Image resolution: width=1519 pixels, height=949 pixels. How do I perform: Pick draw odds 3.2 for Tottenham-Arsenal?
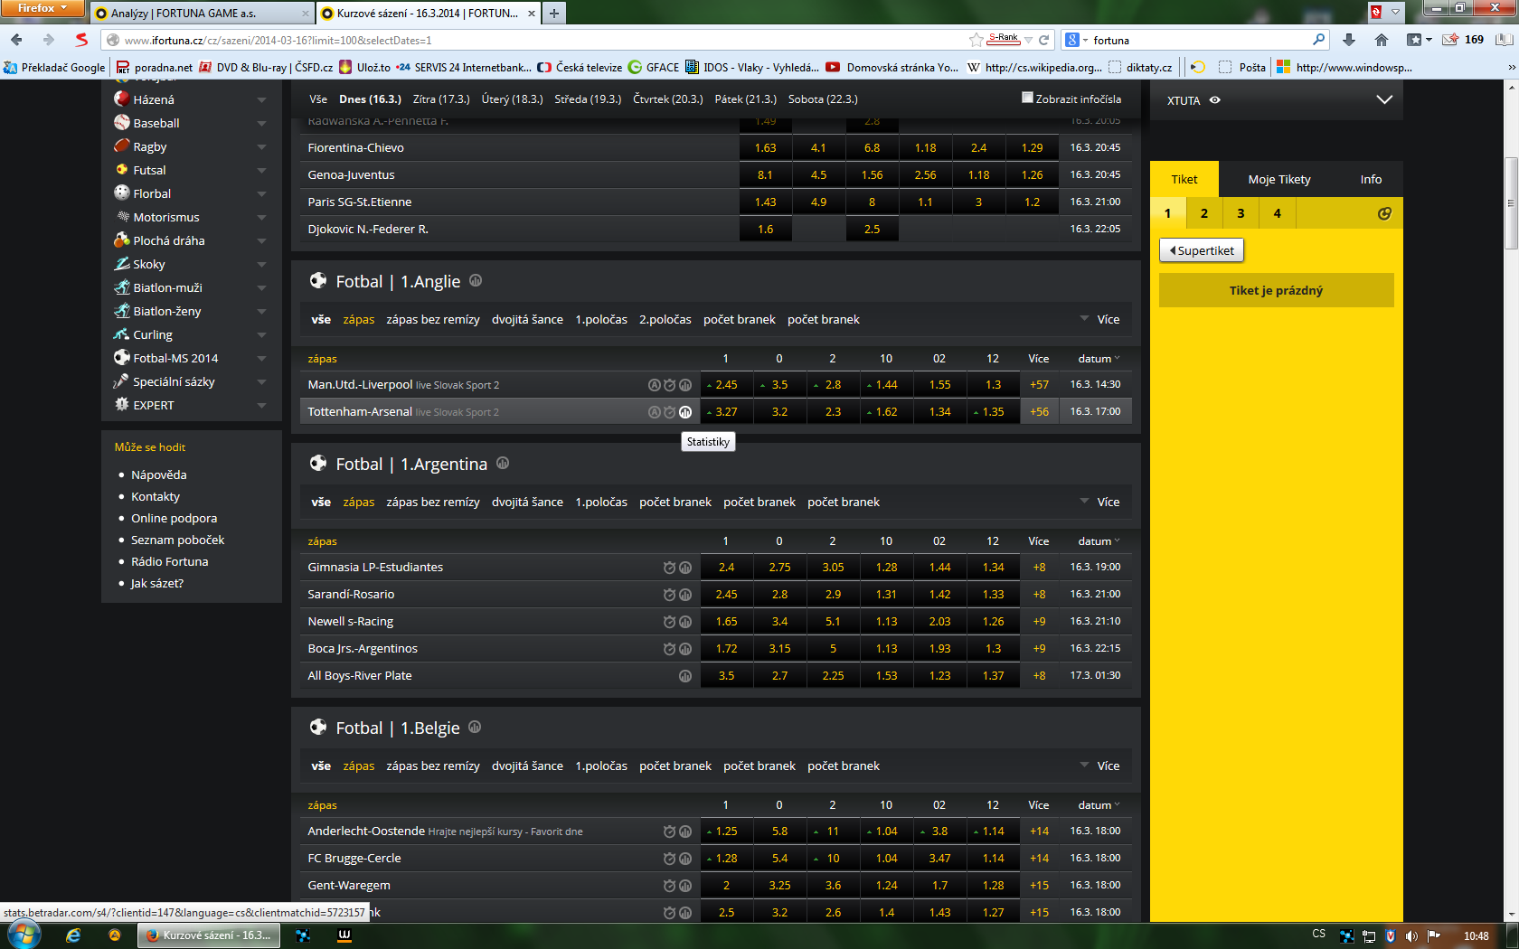(779, 412)
